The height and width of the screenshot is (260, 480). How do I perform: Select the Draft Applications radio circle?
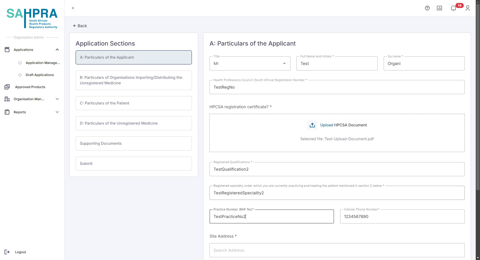coord(20,75)
